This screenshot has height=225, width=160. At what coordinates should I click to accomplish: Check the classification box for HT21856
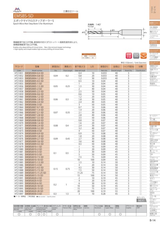141,86
